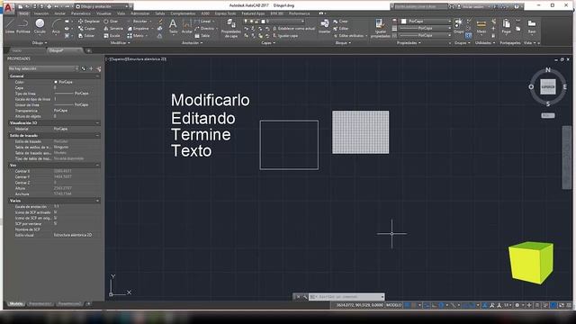Collapse the Visualización 3D section
Image resolution: width=576 pixels, height=324 pixels.
pyautogui.click(x=97, y=123)
